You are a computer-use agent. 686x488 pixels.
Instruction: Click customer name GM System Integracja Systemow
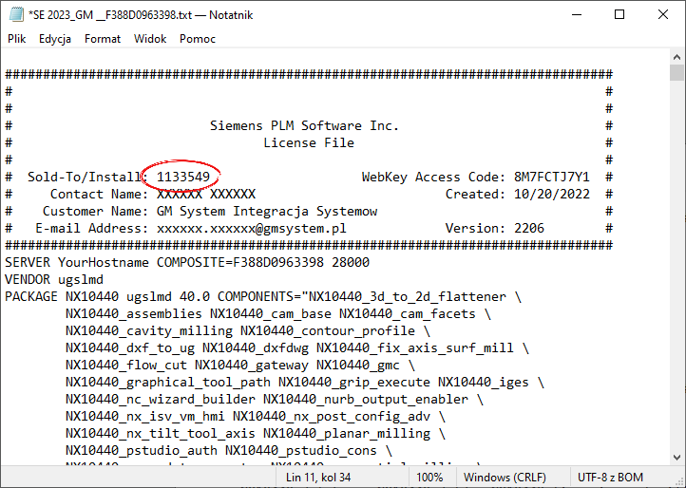point(267,212)
